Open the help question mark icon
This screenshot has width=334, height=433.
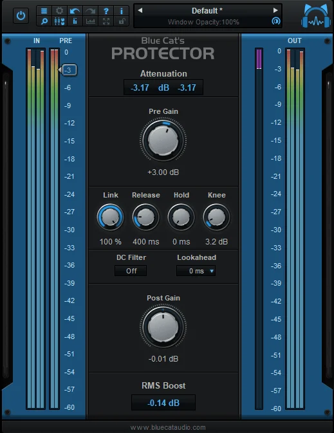pyautogui.click(x=106, y=11)
